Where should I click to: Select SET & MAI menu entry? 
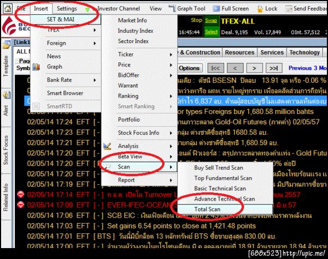tap(66, 20)
